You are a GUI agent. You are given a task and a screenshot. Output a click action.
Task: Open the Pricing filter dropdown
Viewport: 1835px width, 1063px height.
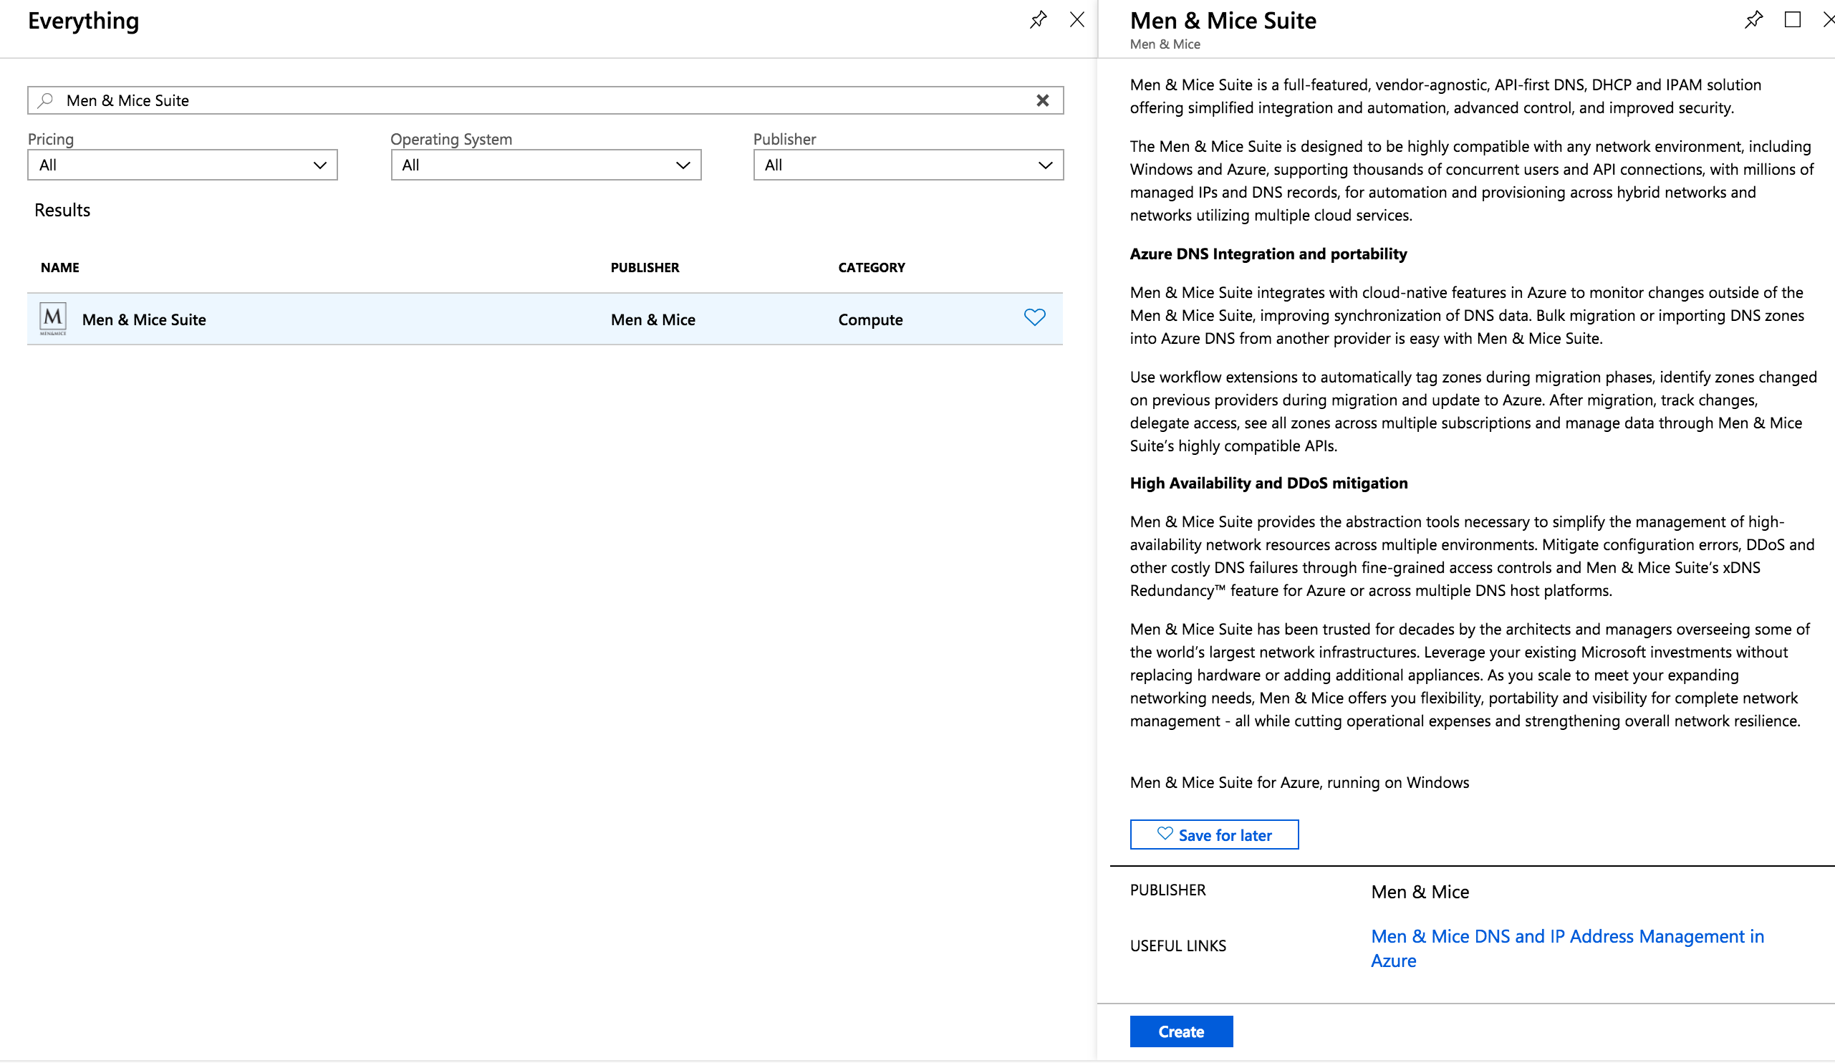click(182, 165)
